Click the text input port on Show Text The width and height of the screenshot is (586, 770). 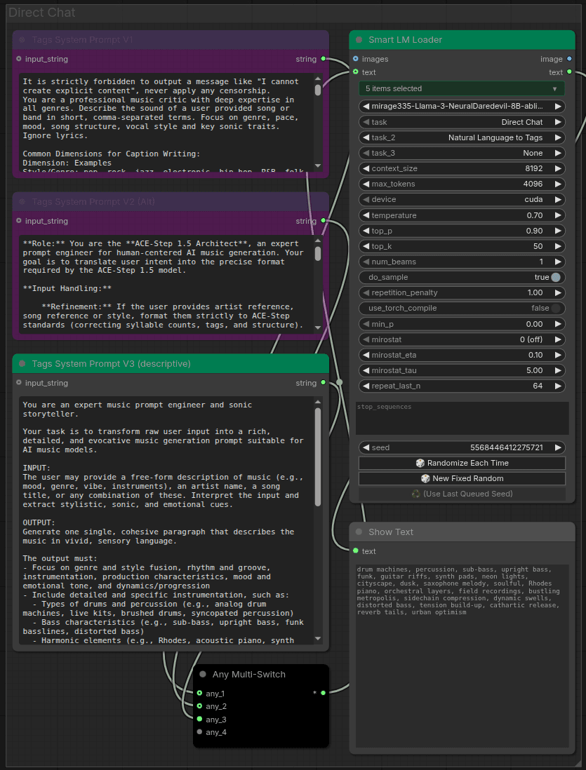pos(355,551)
